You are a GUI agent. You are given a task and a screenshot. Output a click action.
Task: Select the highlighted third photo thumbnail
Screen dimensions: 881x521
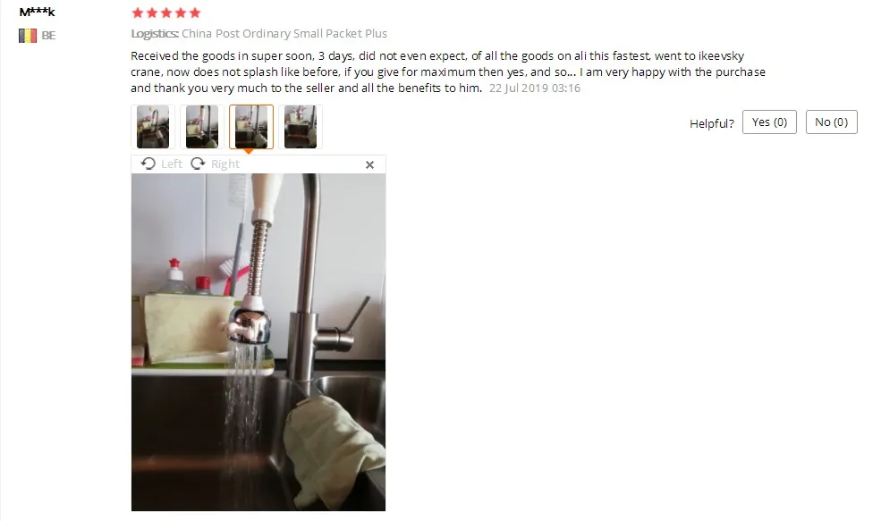click(251, 127)
